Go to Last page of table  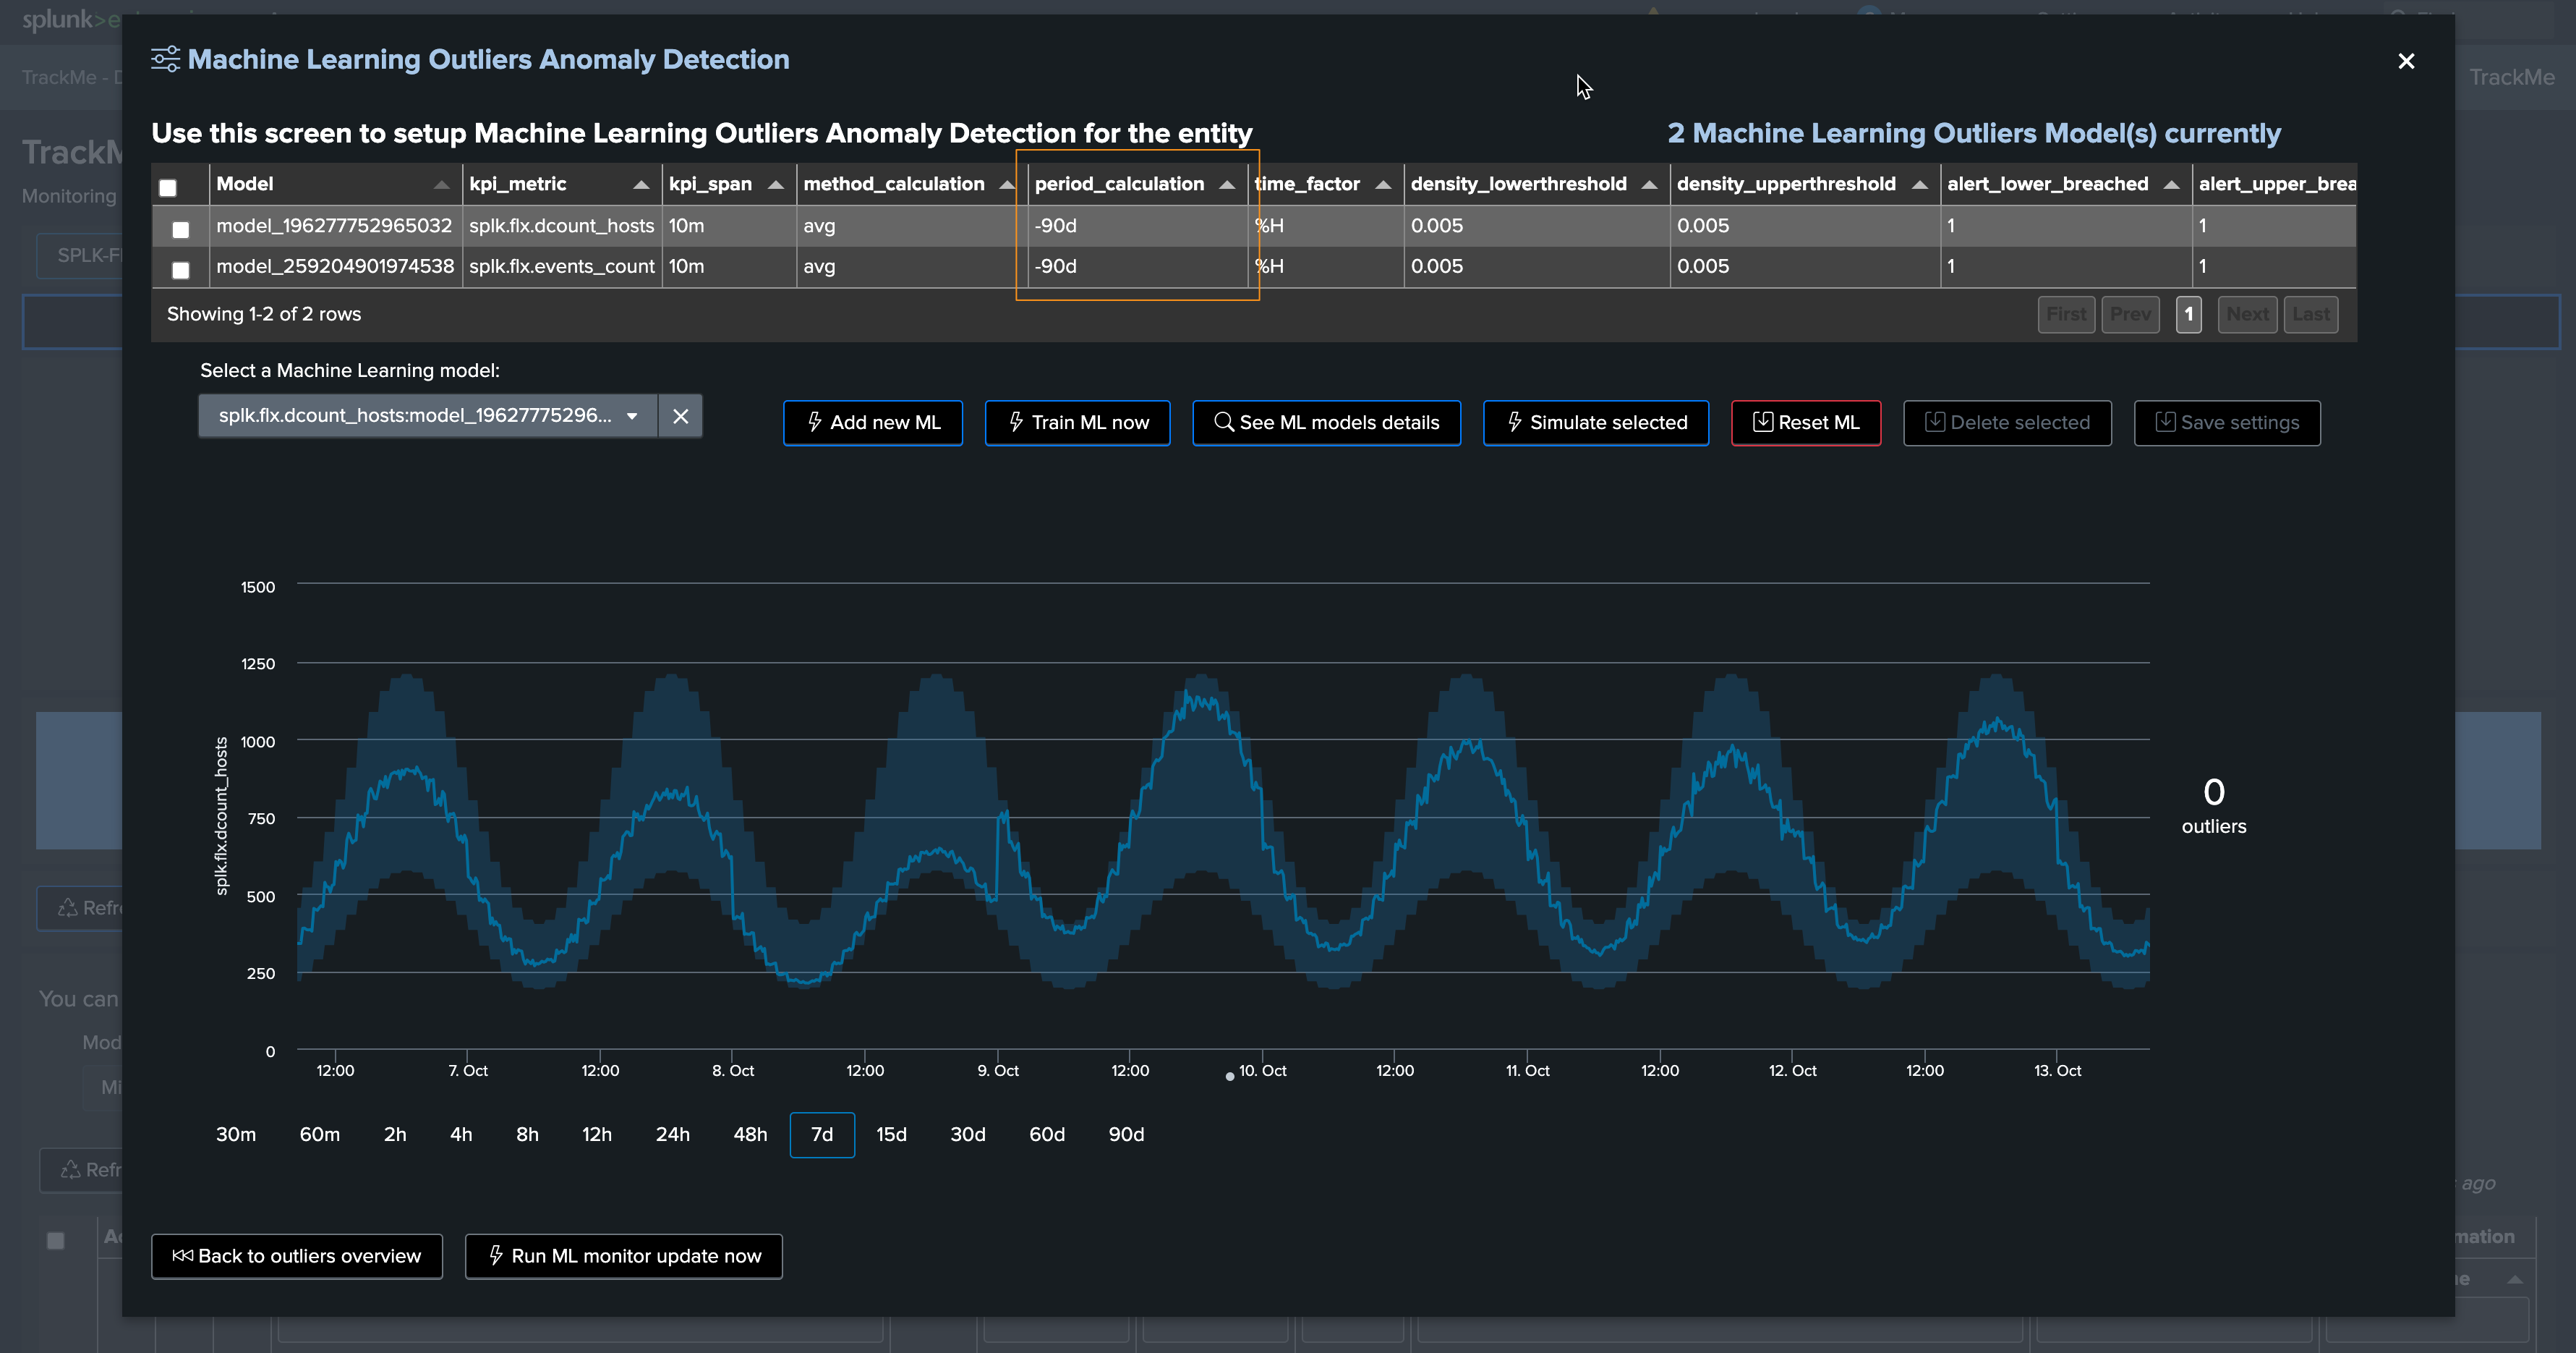[2311, 314]
